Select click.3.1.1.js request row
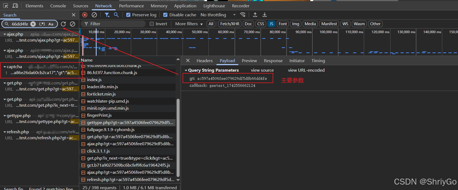The height and width of the screenshot is (190, 458). pos(128,151)
